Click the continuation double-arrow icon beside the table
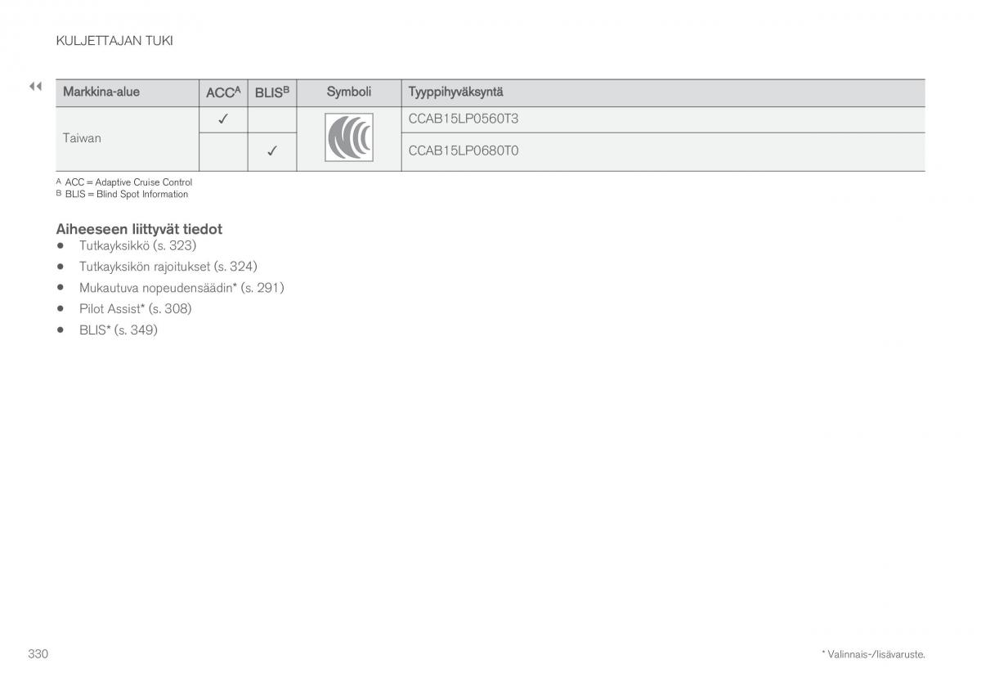Image resolution: width=981 pixels, height=691 pixels. (35, 86)
